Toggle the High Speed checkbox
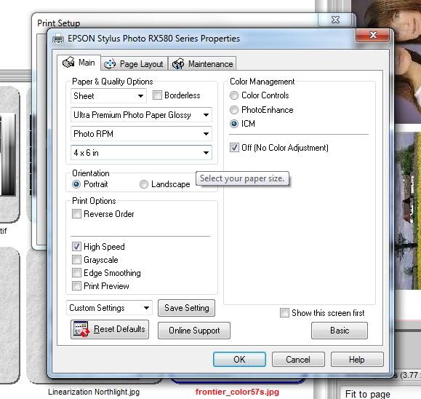This screenshot has width=421, height=399. (x=76, y=246)
